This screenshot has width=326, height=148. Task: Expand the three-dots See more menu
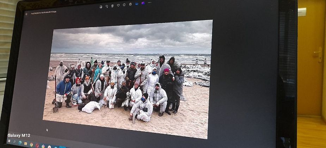tap(149, 2)
